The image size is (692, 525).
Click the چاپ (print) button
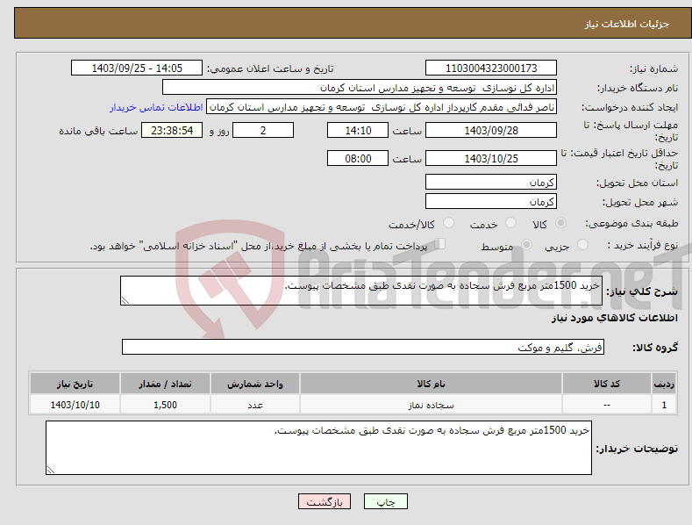pos(385,501)
